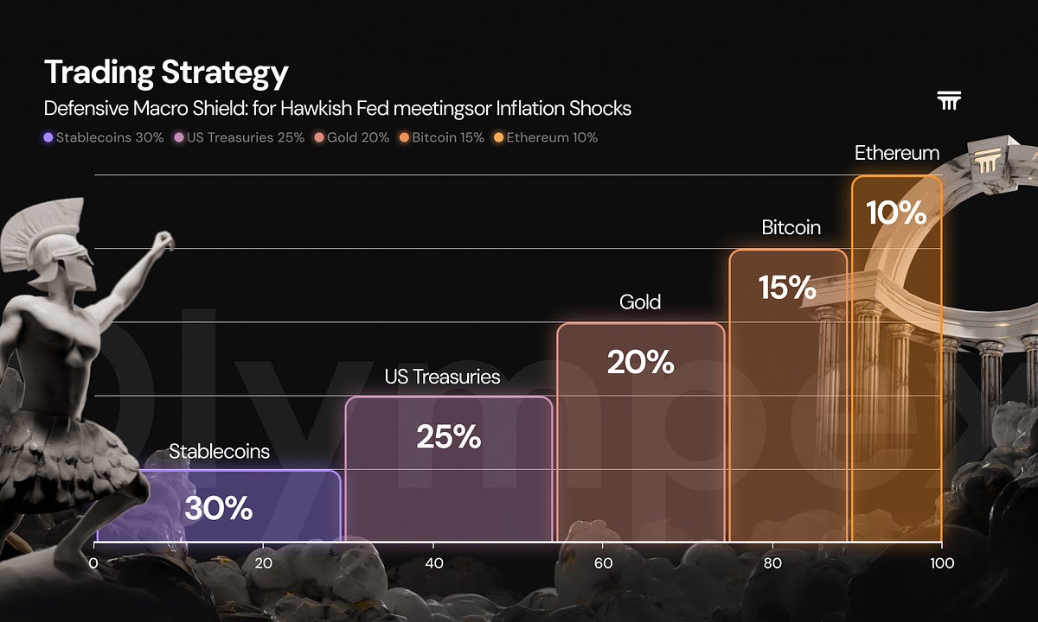The image size is (1038, 622).
Task: Click the Ethereum 10% legend entry
Action: [545, 137]
